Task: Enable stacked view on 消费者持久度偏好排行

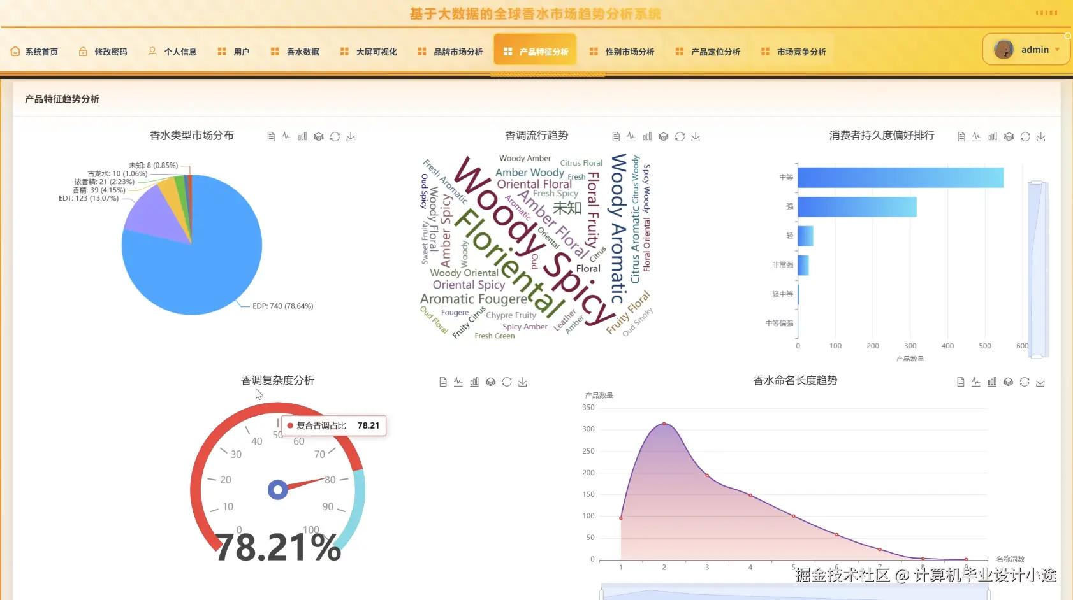Action: pos(1008,136)
